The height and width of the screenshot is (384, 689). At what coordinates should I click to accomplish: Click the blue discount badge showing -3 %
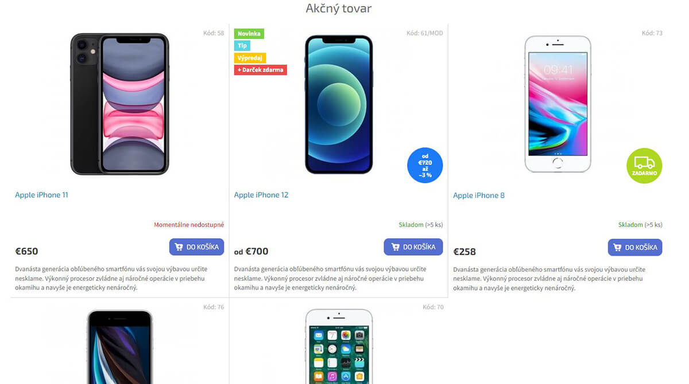click(425, 166)
